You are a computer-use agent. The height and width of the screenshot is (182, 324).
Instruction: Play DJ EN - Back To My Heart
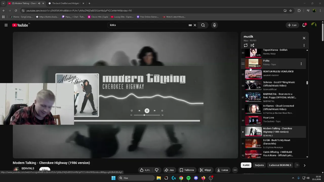click(273, 144)
